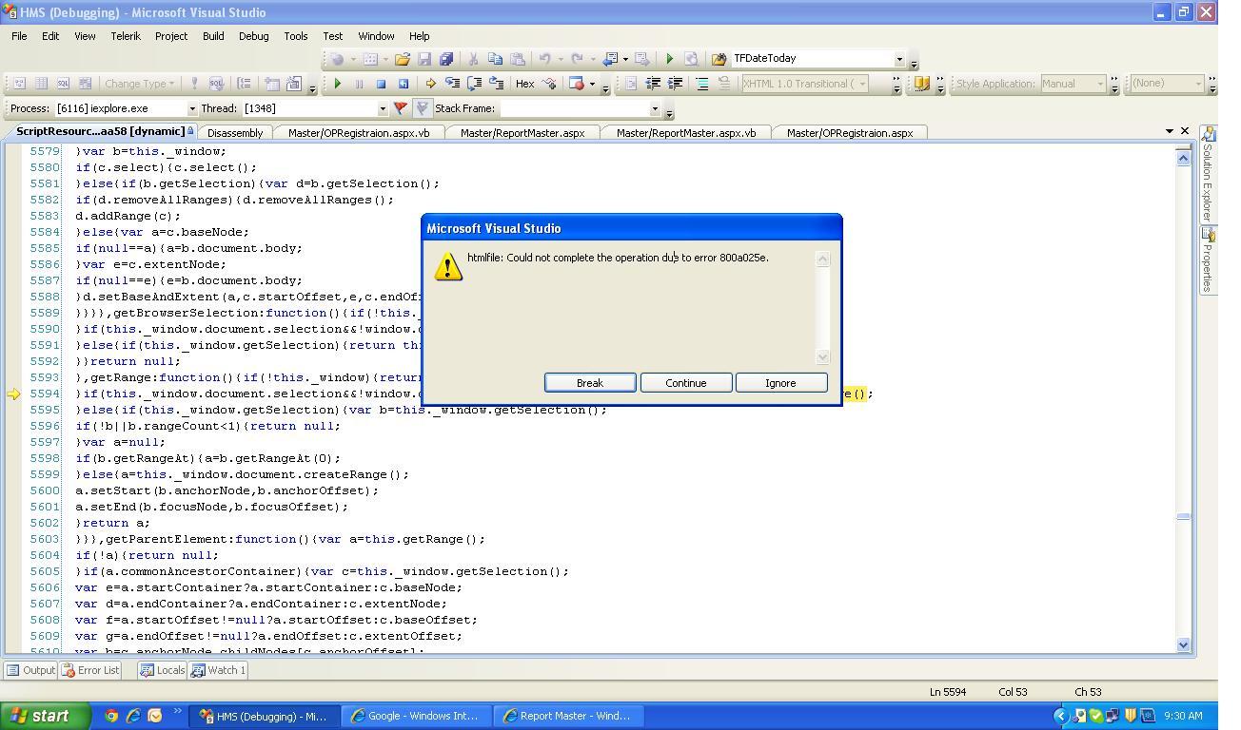The image size is (1241, 730).
Task: Switch to the Disassembly tab
Action: point(235,133)
